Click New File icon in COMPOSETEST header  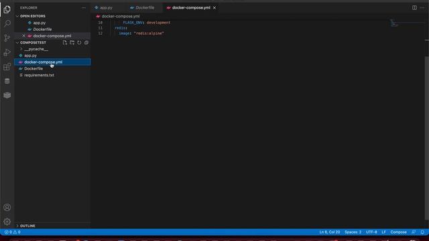(x=65, y=43)
